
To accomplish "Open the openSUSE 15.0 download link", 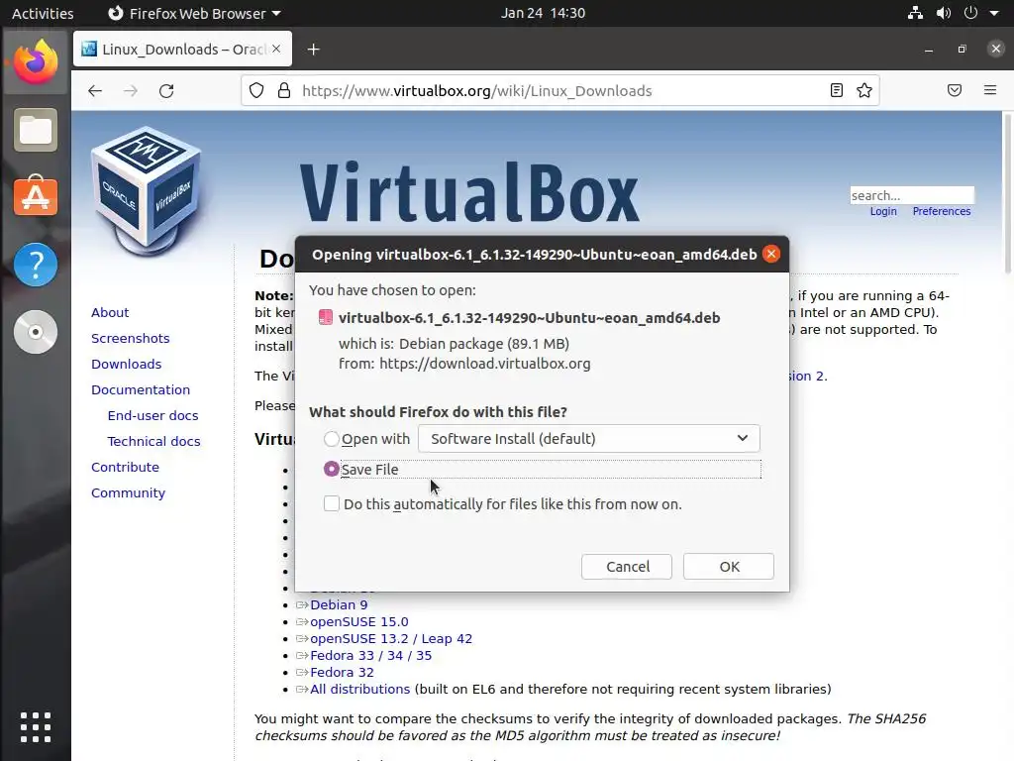I will [x=358, y=622].
